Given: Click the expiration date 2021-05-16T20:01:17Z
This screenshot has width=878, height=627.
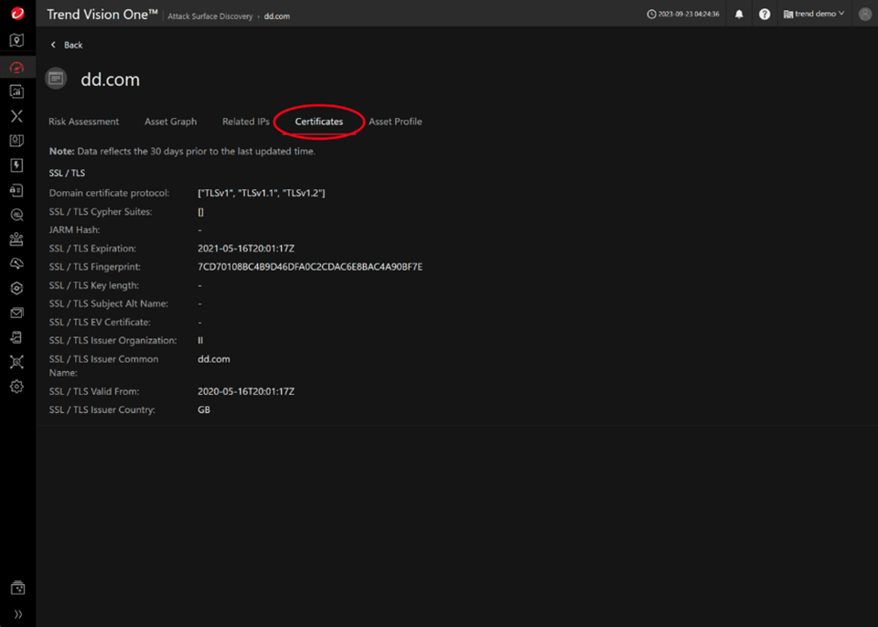Looking at the screenshot, I should coord(246,249).
